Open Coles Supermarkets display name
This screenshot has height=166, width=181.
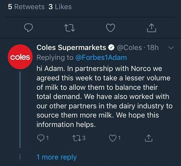click(x=71, y=48)
